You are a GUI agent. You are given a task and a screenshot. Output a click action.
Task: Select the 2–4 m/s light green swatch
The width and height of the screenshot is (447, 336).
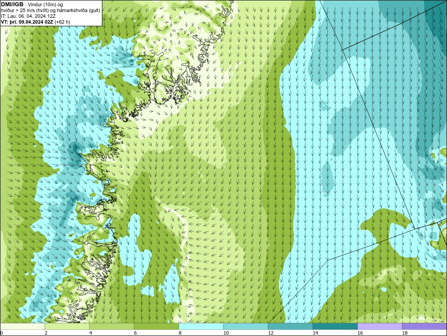(x=67, y=326)
